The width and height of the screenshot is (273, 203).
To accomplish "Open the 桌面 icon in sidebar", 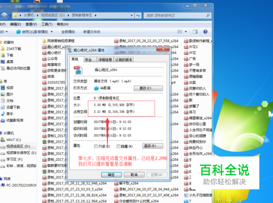I will (x=3, y=62).
